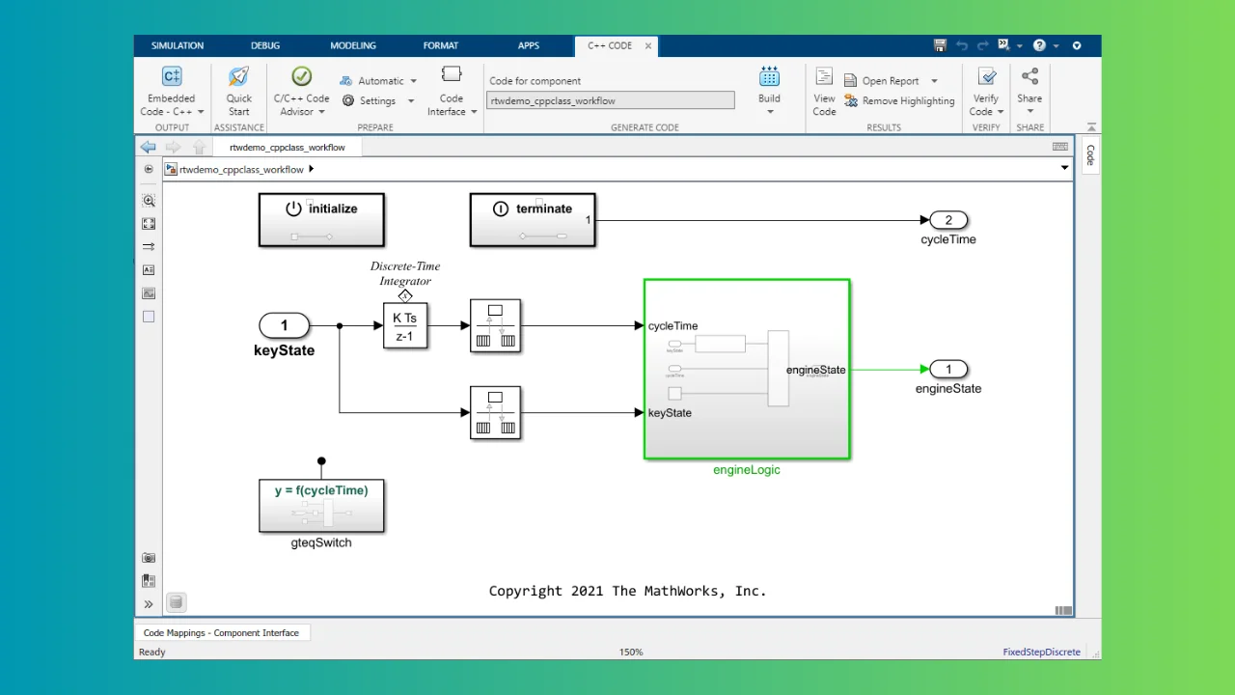Open the C/C++ Code Advisor checkmark icon
Image resolution: width=1235 pixels, height=695 pixels.
pos(301,77)
